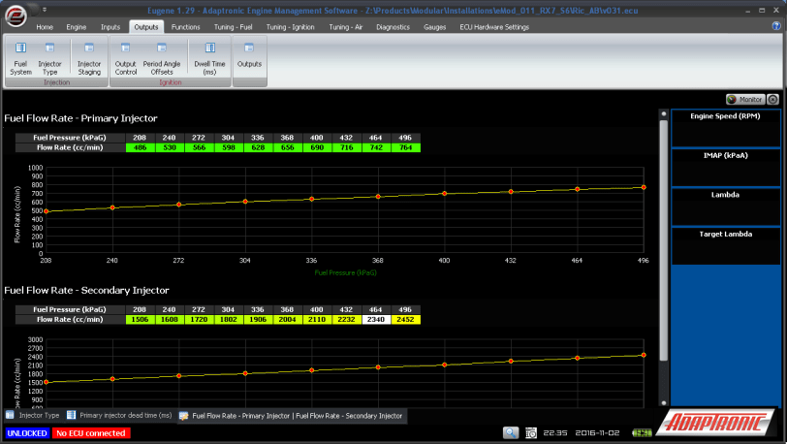The image size is (787, 444).
Task: Click the Adaptronic application logo button
Action: [15, 16]
